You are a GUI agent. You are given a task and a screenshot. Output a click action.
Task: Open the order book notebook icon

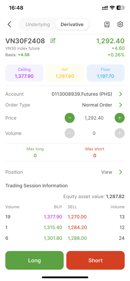(107, 24)
